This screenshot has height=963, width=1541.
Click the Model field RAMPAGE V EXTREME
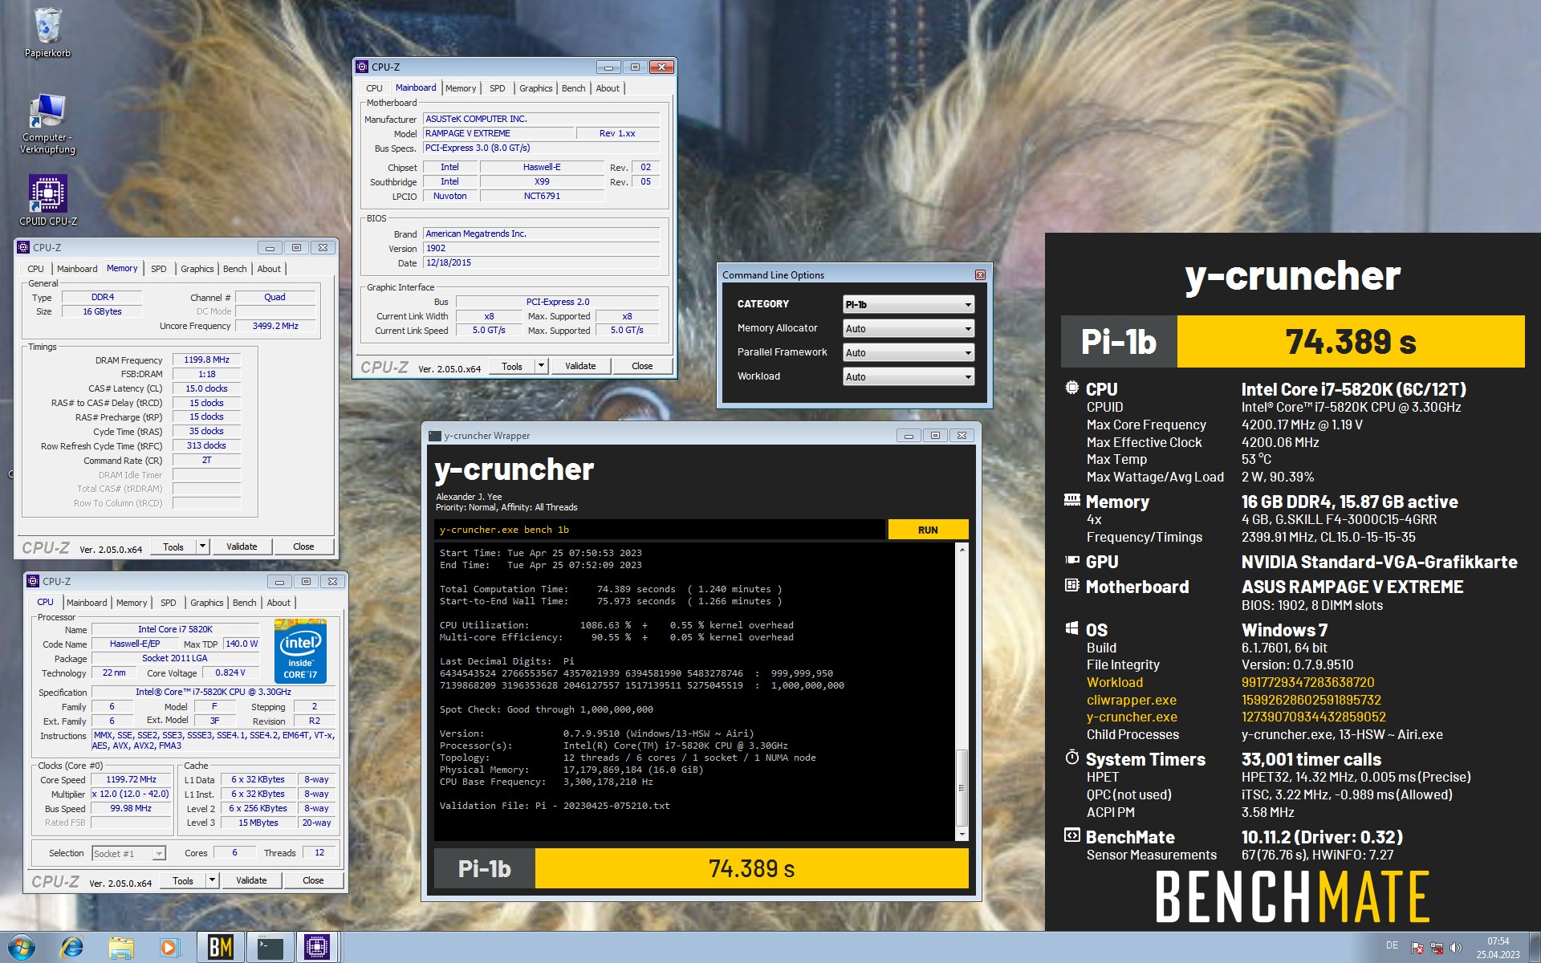[498, 133]
